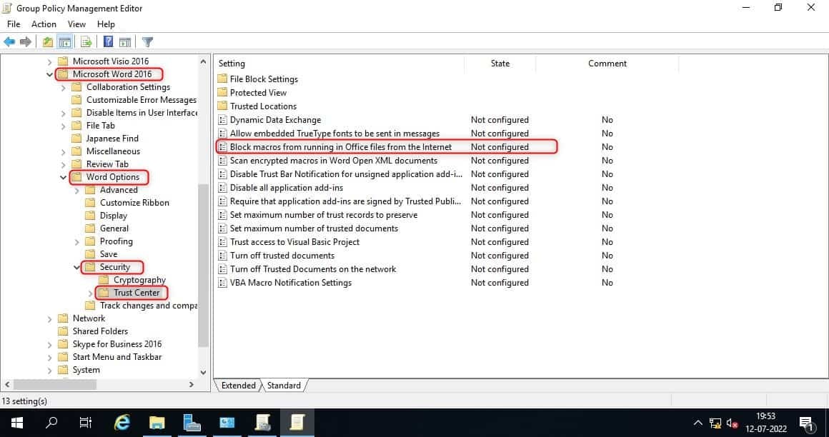
Task: Switch to the Extended tab
Action: point(239,385)
